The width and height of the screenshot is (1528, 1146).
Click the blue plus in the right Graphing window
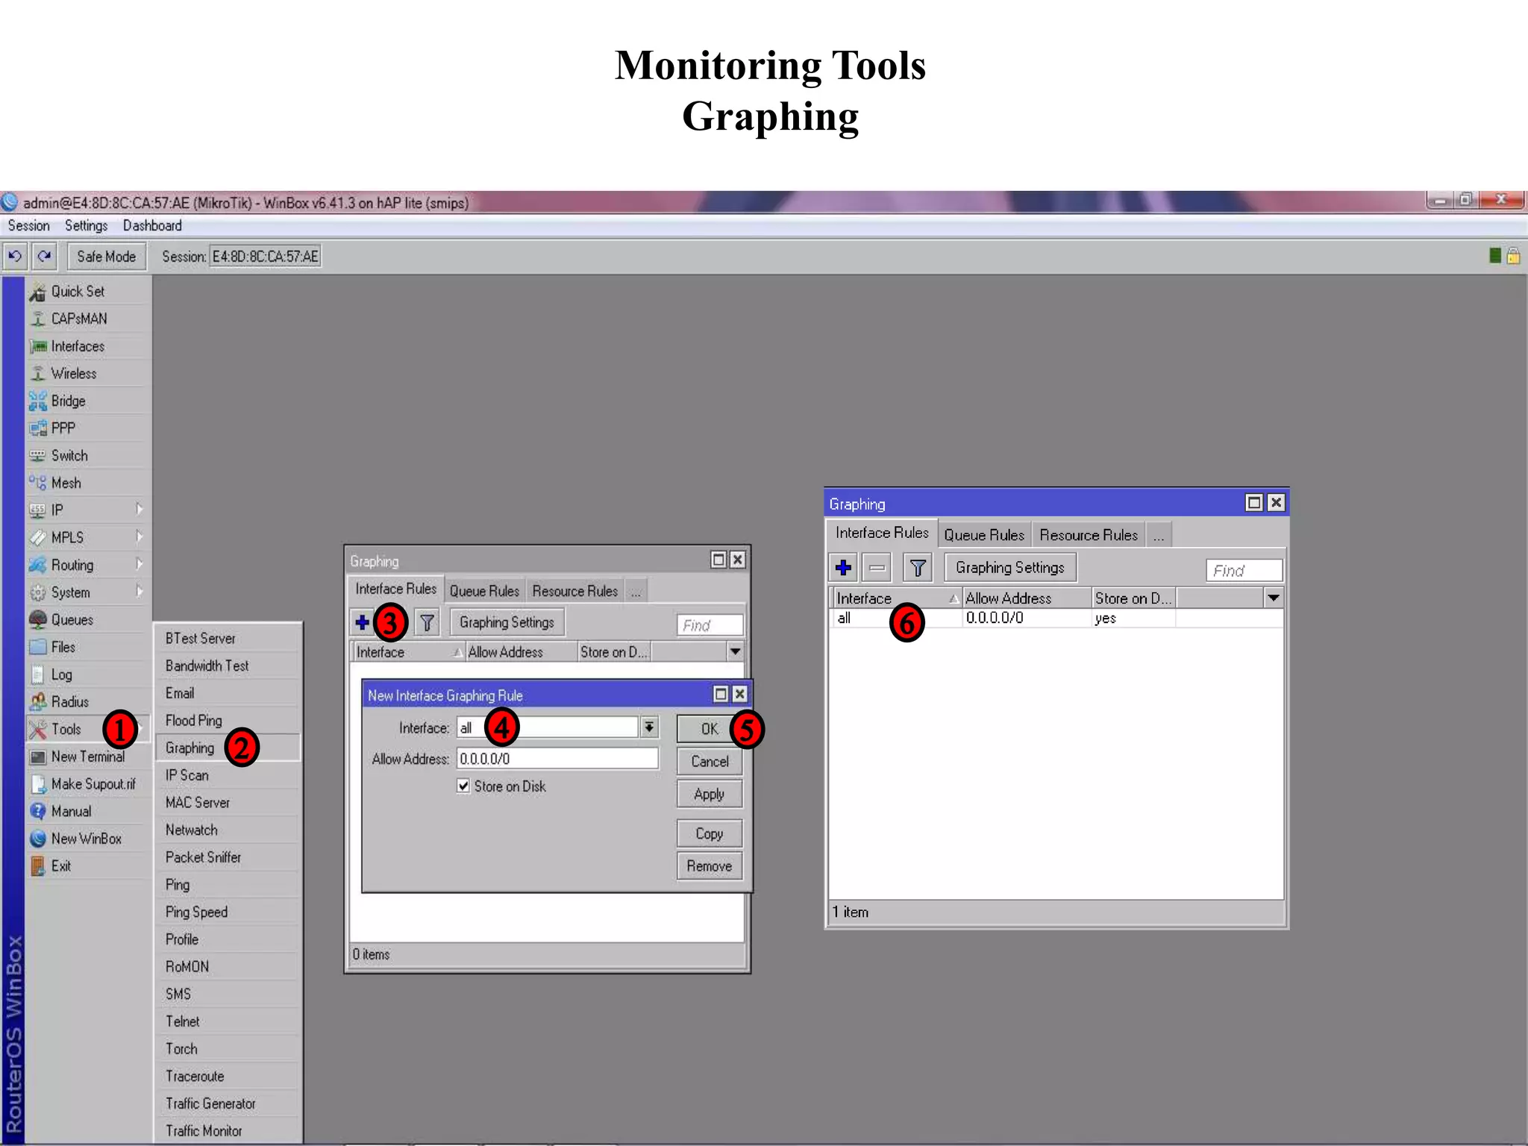point(843,568)
